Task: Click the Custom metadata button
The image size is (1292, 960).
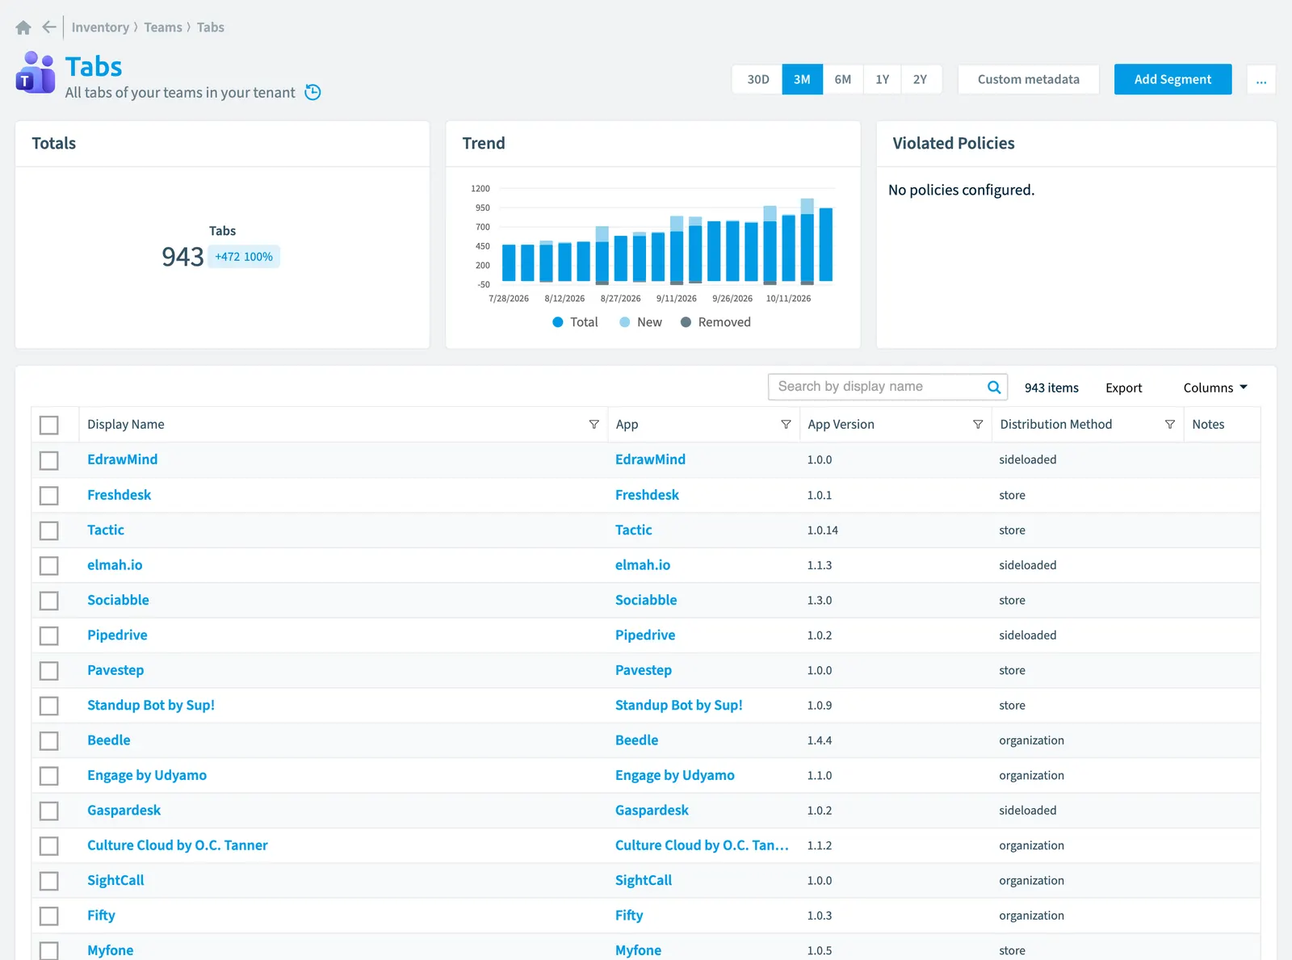Action: (x=1028, y=79)
